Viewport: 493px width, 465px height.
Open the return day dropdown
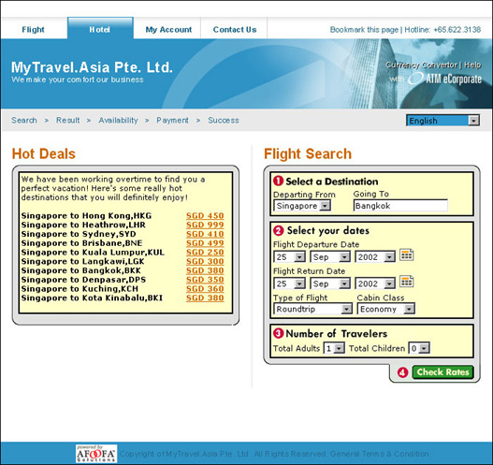pyautogui.click(x=290, y=283)
